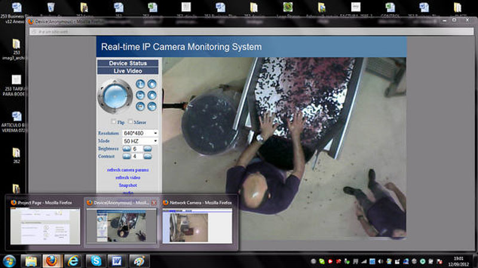The width and height of the screenshot is (478, 268).
Task: Open Internet Explorer from the taskbar
Action: click(73, 260)
